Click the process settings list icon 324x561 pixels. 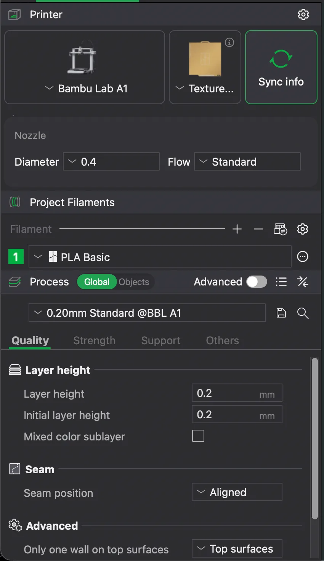pos(281,282)
